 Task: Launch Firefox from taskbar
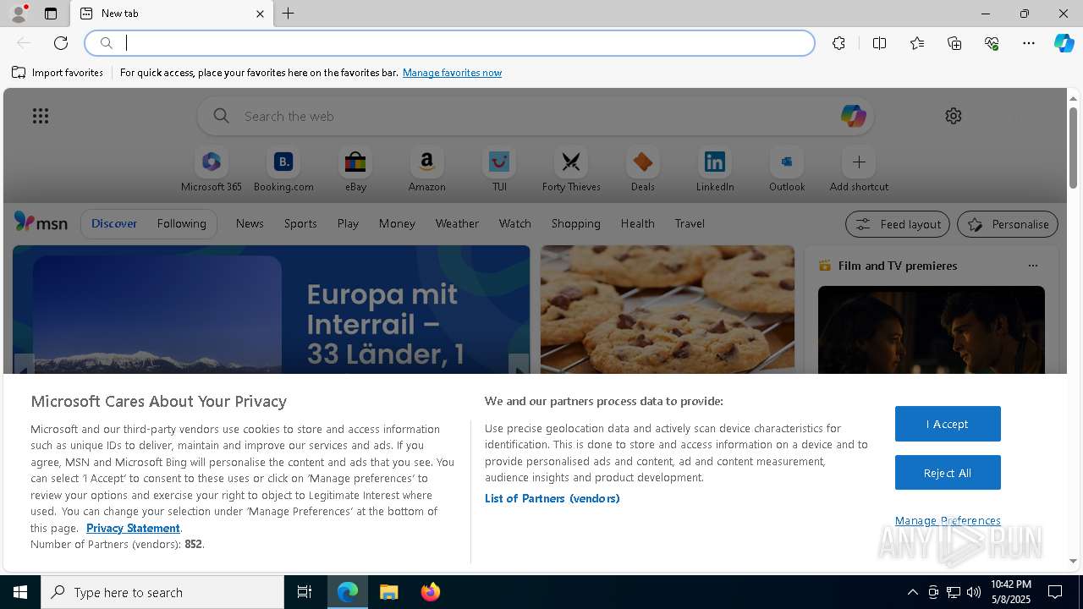[x=430, y=592]
